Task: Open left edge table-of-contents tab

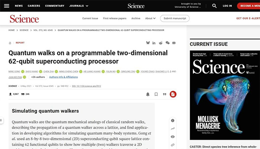Action: pos(1,120)
